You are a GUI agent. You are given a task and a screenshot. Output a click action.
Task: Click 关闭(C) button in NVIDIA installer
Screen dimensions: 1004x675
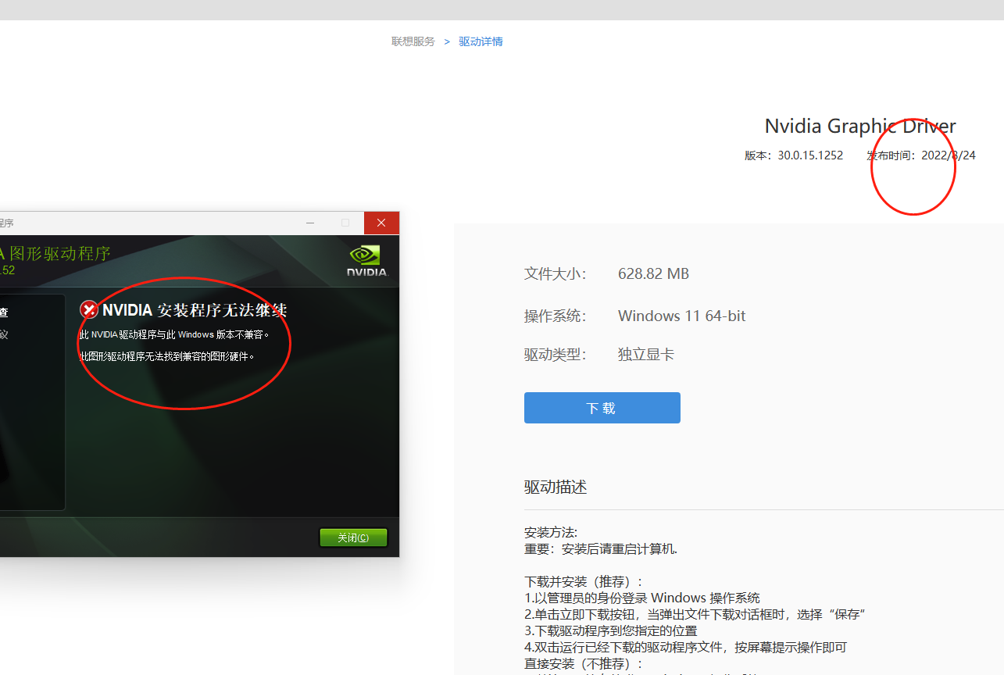click(x=353, y=537)
